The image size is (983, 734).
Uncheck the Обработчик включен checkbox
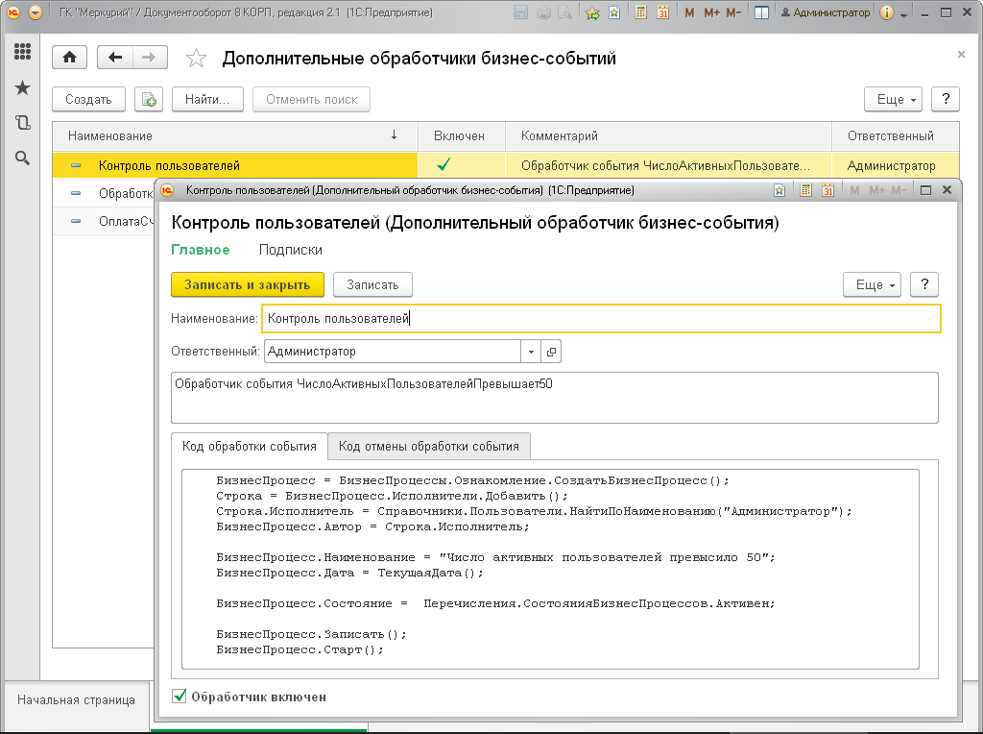pyautogui.click(x=180, y=696)
